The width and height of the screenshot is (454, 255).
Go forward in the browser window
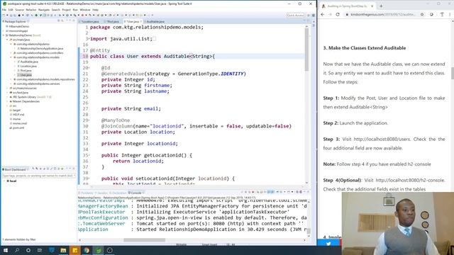(x=330, y=14)
